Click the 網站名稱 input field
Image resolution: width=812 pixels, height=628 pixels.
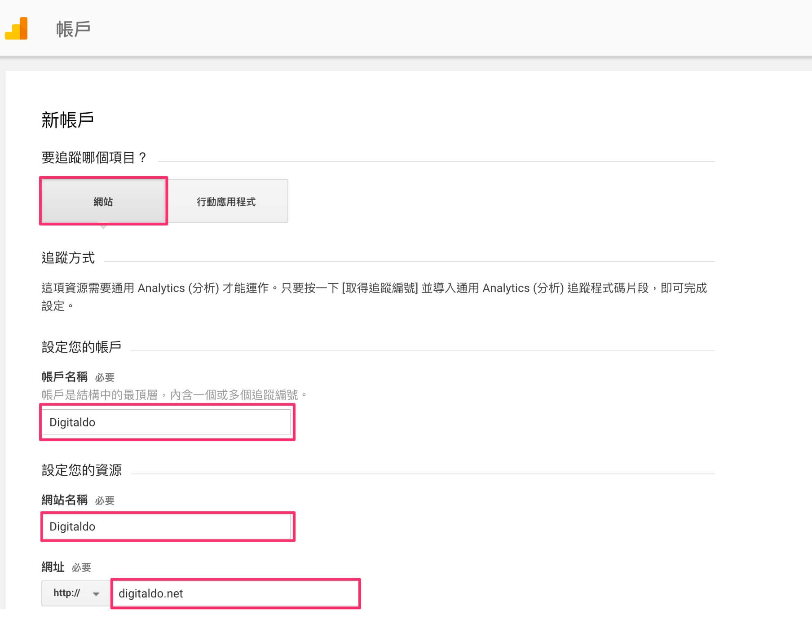pos(166,526)
